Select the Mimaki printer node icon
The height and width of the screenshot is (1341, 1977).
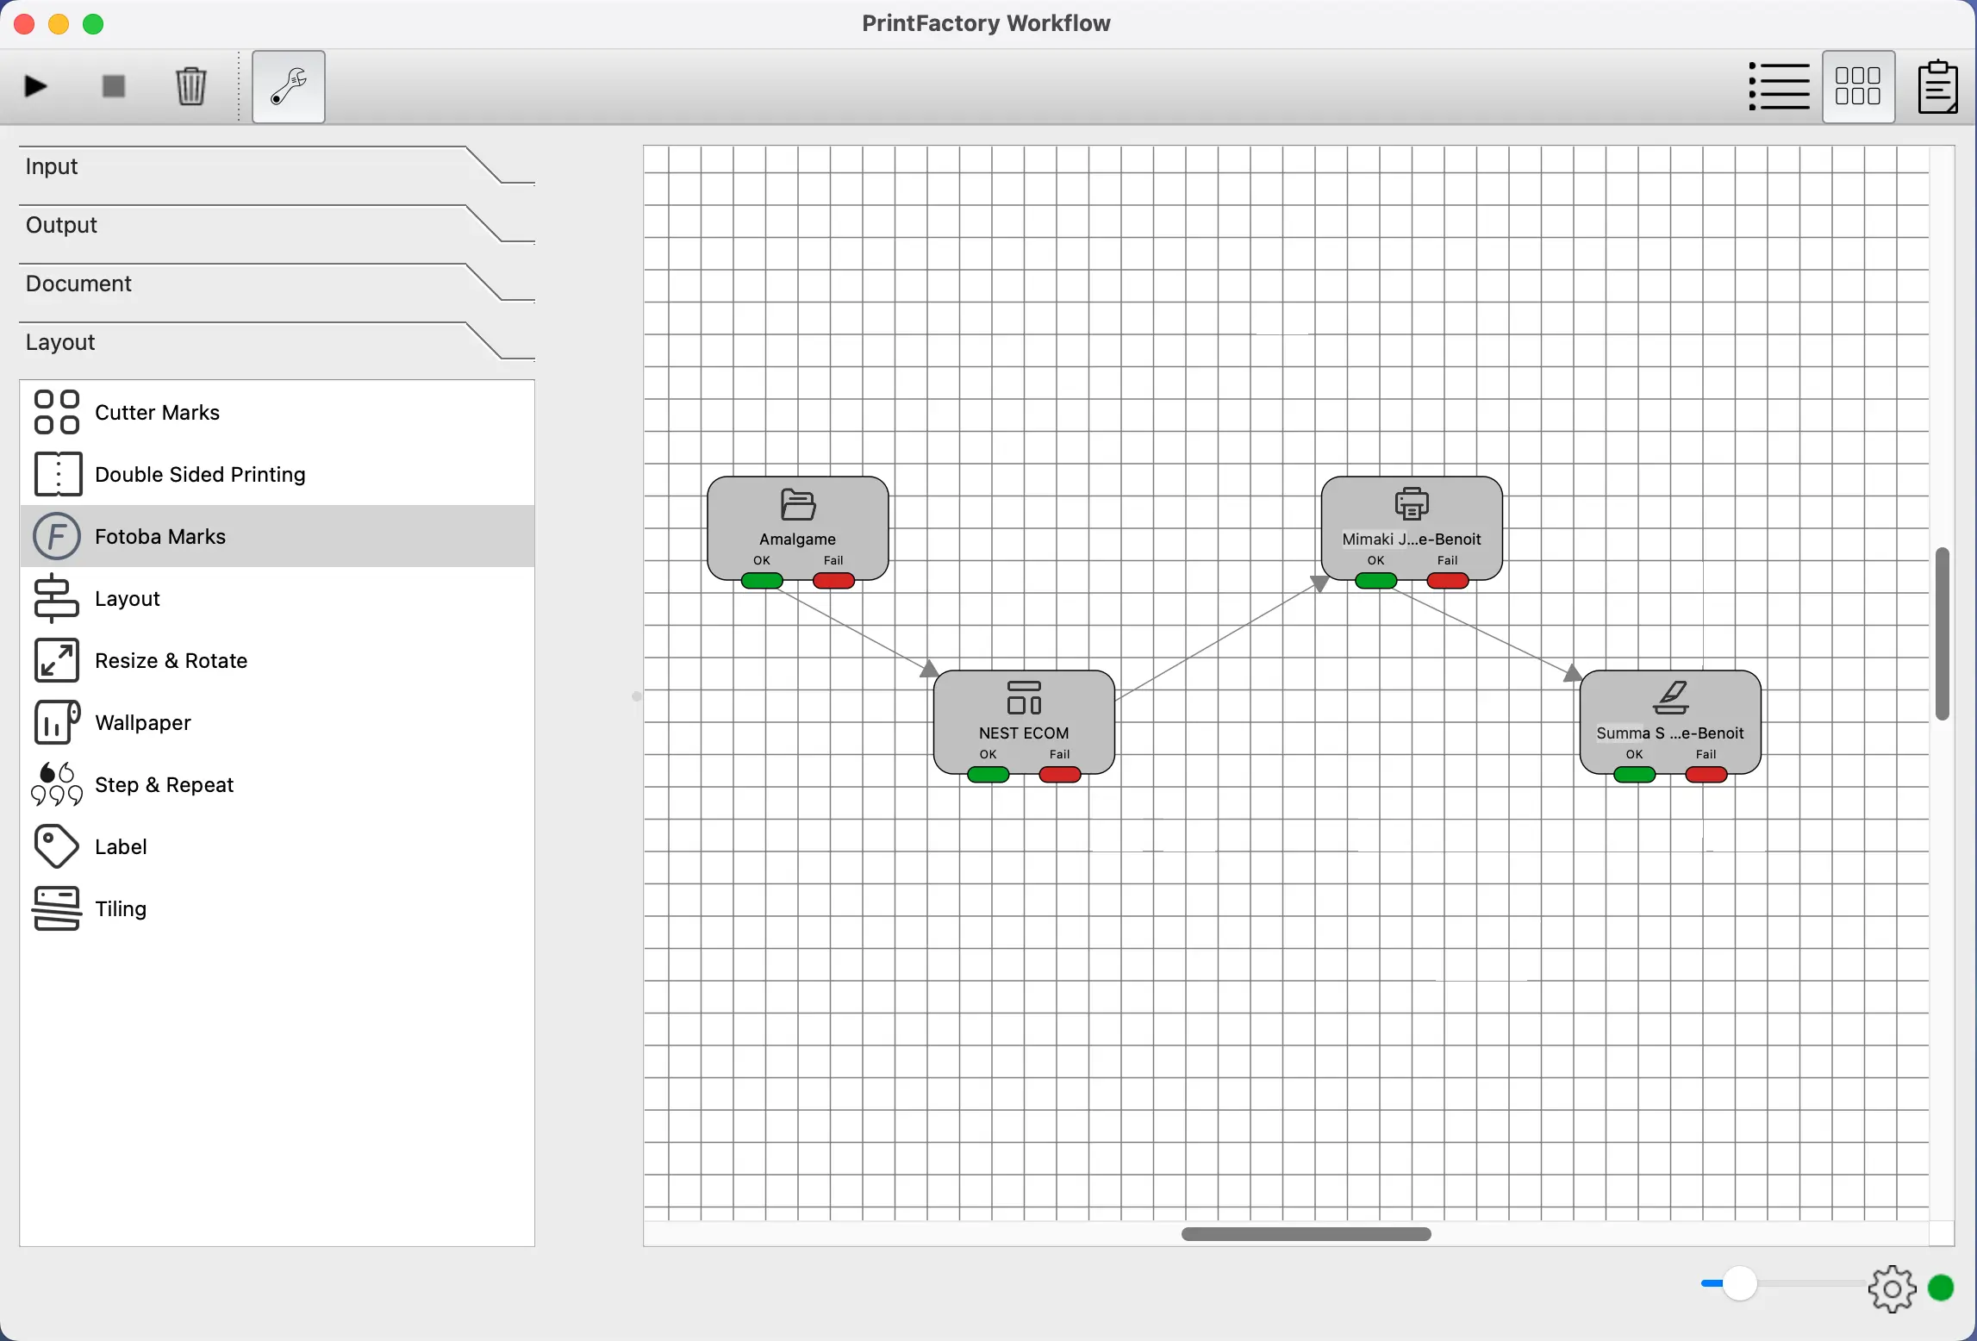pyautogui.click(x=1412, y=504)
